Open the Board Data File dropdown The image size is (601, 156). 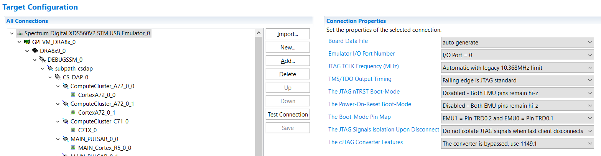click(x=517, y=43)
